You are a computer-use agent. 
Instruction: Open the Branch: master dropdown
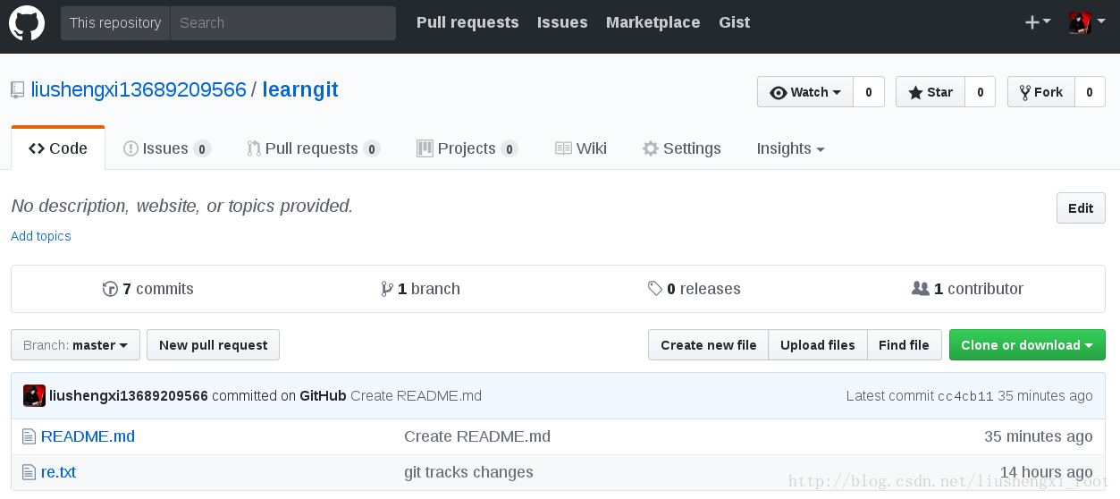[76, 345]
